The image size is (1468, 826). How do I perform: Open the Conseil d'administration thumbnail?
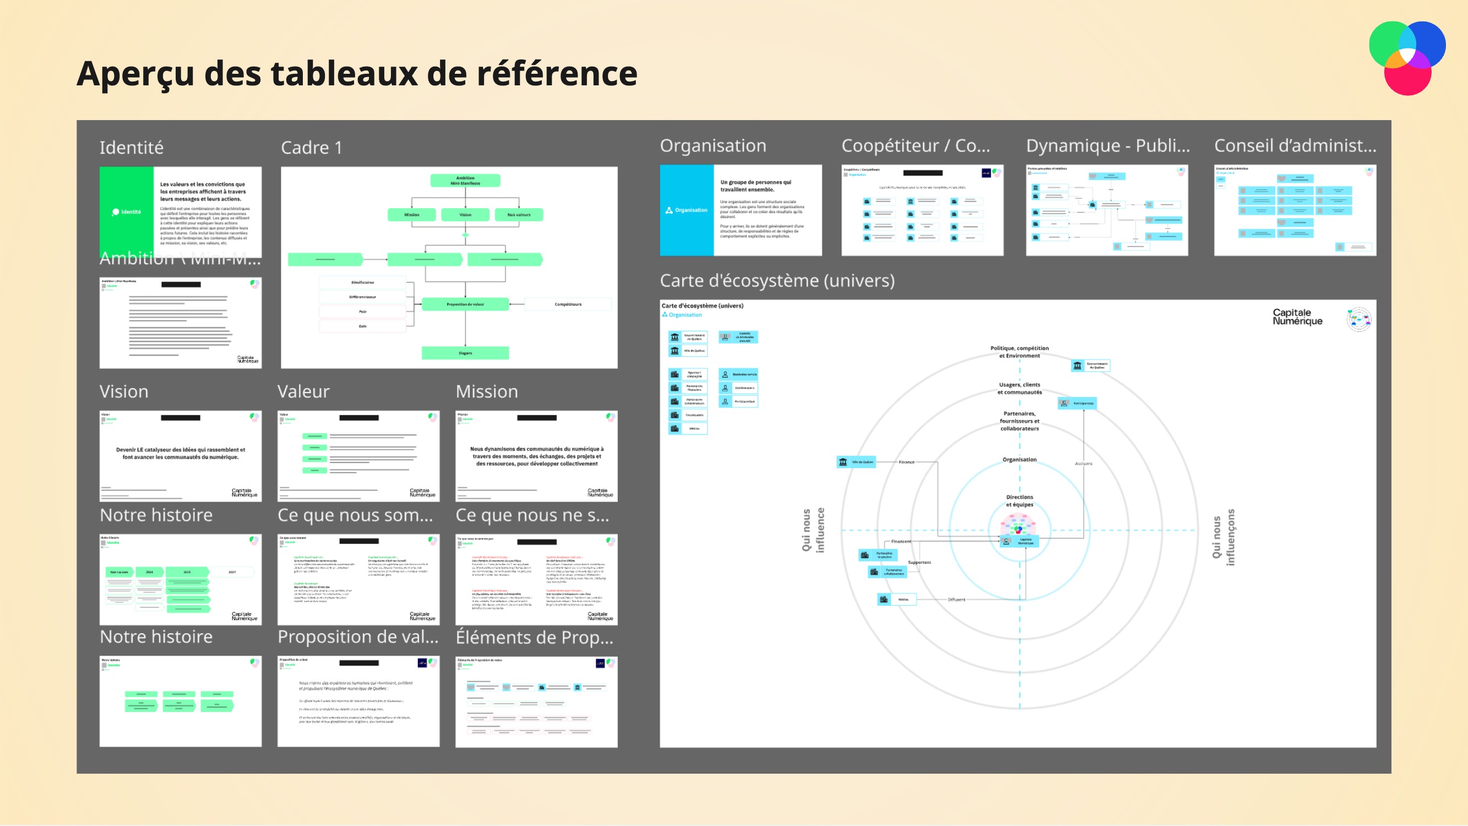click(x=1295, y=210)
